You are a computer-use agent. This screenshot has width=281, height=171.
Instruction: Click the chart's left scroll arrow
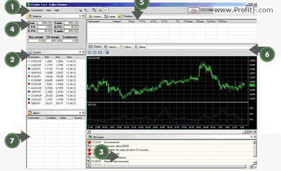[x=88, y=132]
